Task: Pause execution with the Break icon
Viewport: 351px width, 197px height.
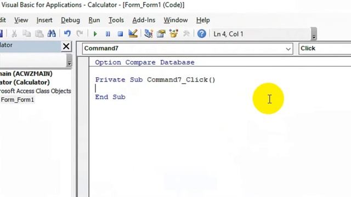Action: click(107, 34)
